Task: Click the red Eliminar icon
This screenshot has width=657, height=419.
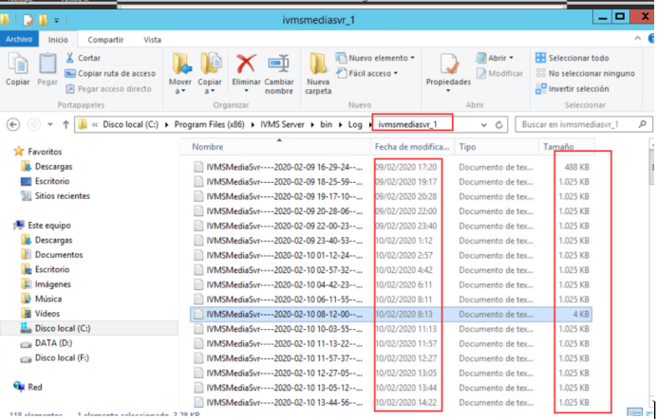Action: tap(246, 64)
